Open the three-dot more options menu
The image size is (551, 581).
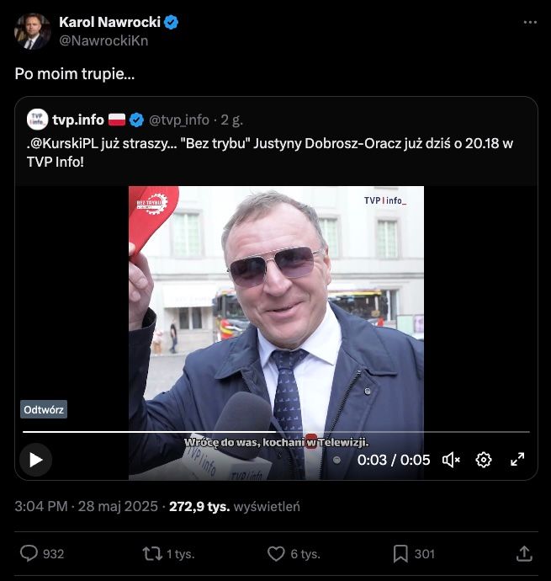529,23
